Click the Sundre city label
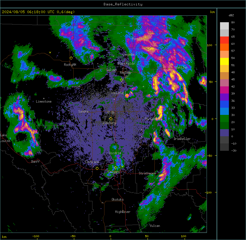This screenshot has width=246, height=240. [83, 111]
